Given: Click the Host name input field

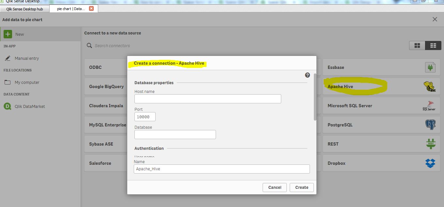Looking at the screenshot, I should click(x=207, y=99).
